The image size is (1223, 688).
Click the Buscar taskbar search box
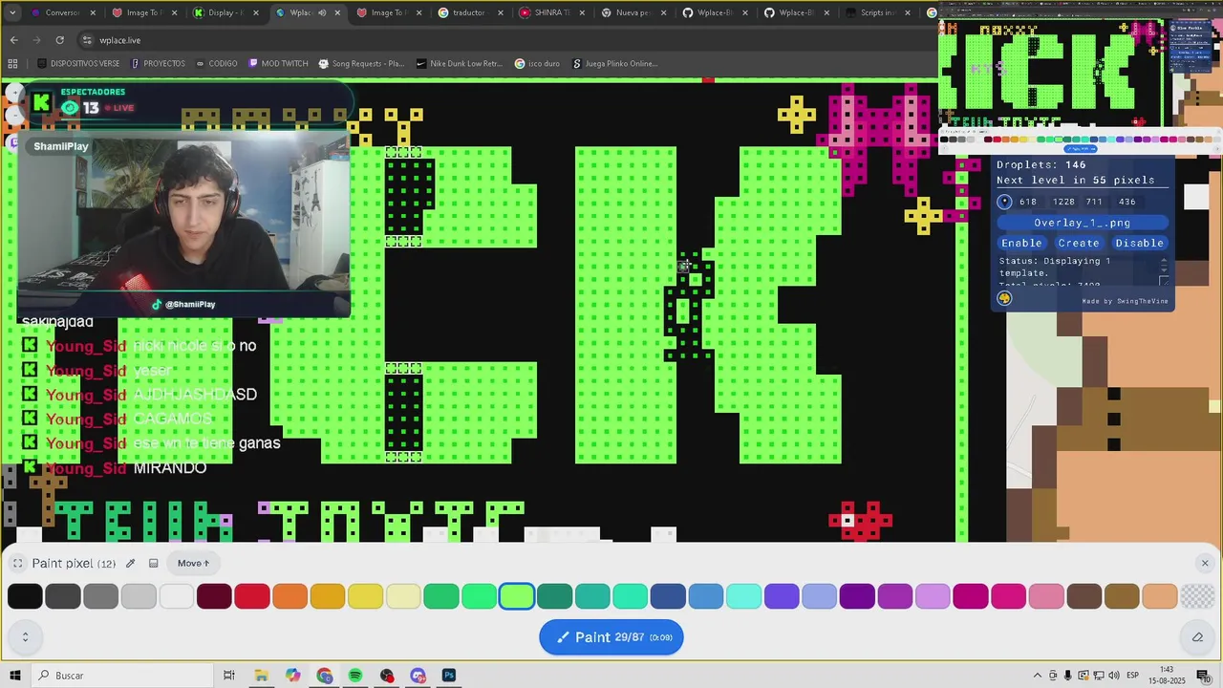(123, 676)
